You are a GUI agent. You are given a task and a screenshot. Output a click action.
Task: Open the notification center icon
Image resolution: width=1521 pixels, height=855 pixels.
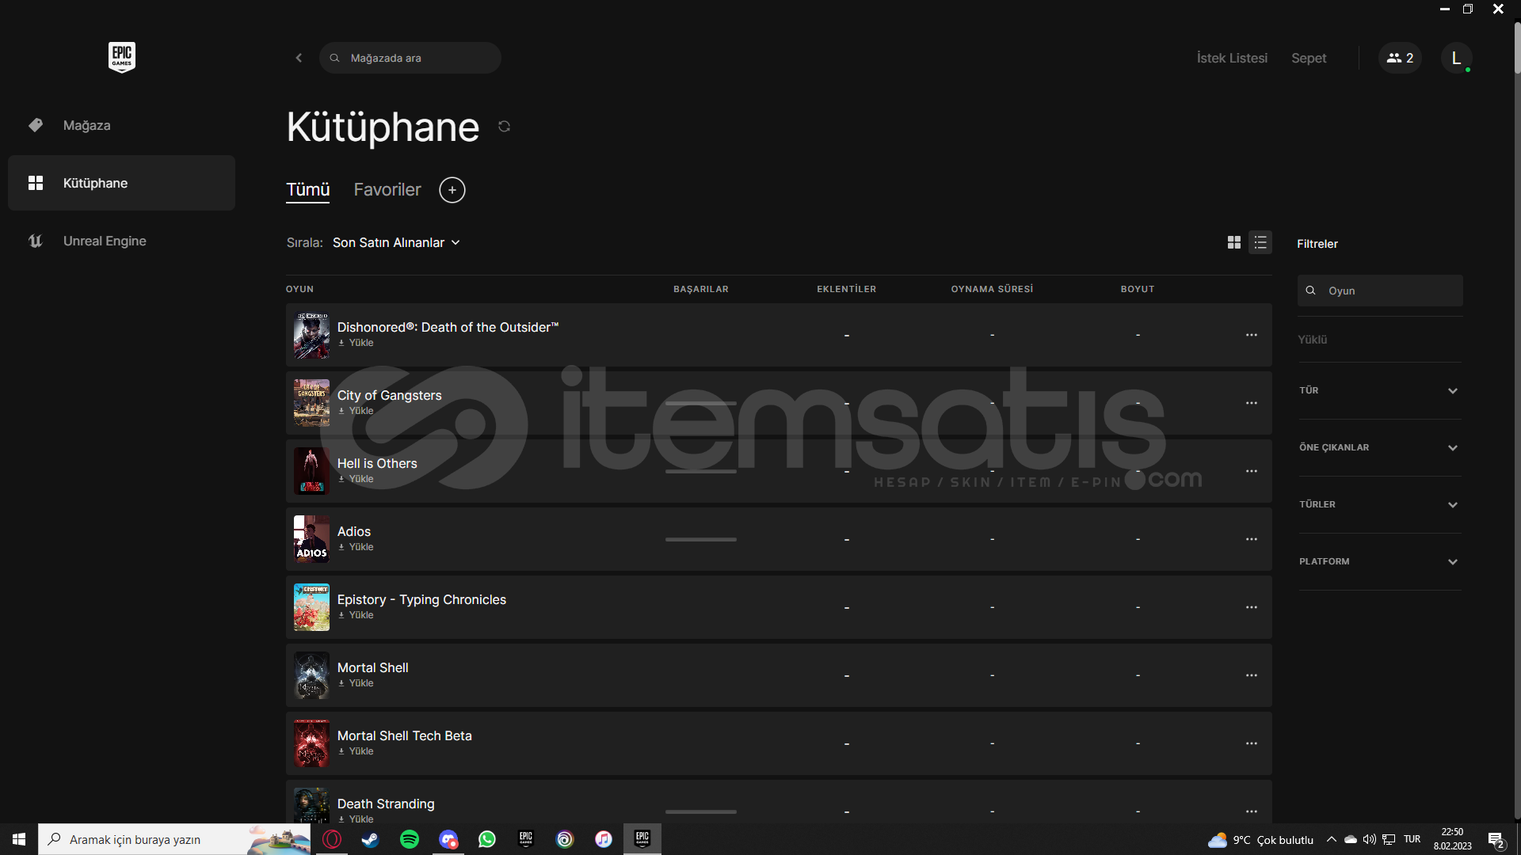click(1496, 840)
